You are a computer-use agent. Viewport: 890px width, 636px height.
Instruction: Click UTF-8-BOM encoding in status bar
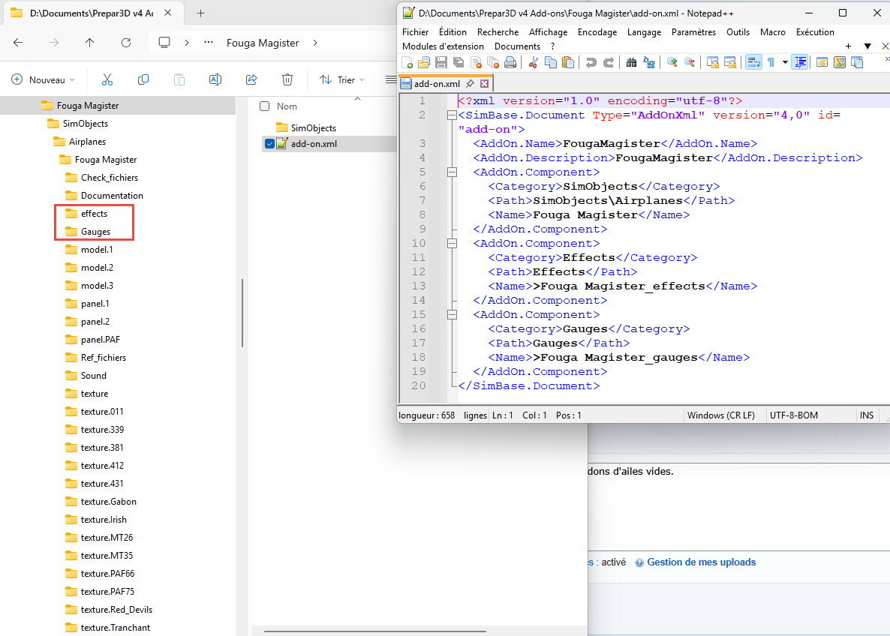pos(793,415)
